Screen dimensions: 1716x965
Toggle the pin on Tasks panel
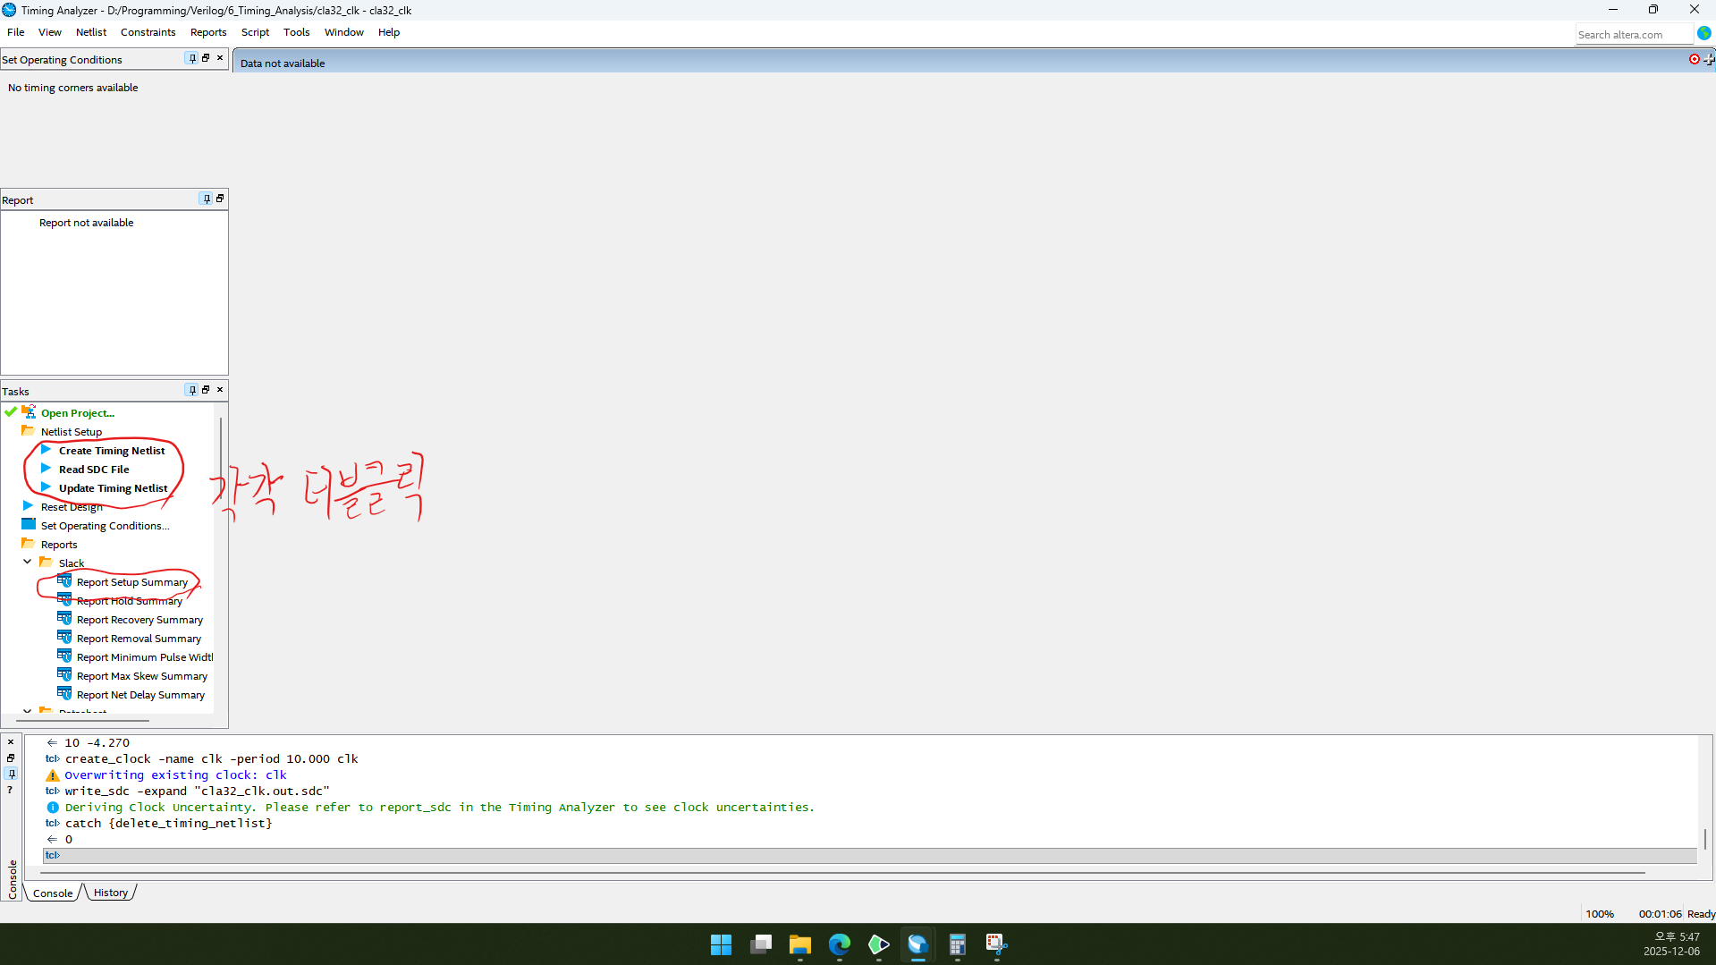[191, 390]
